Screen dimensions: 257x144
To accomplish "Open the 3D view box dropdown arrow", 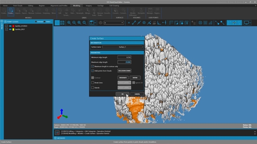I will point(95,23).
